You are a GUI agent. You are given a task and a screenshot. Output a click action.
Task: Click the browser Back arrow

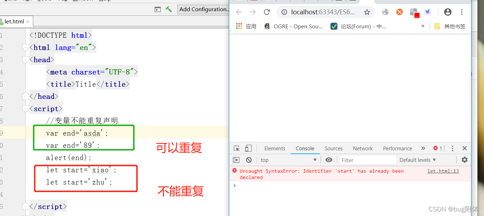click(239, 12)
